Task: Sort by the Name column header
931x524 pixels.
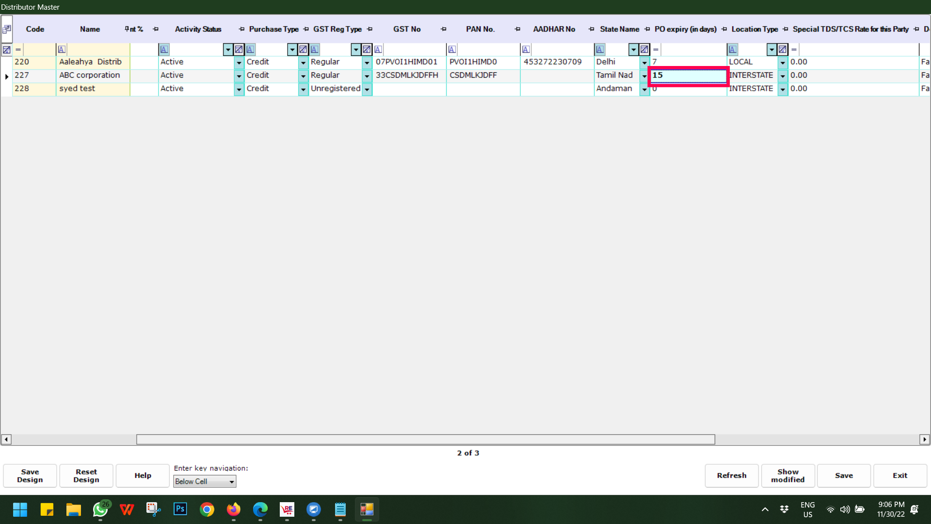Action: [x=90, y=29]
